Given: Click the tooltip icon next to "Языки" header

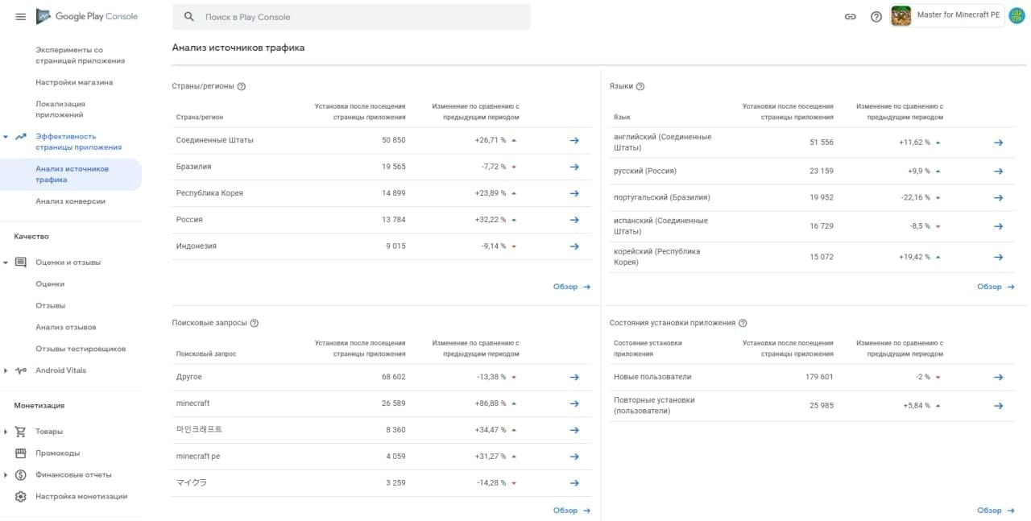Looking at the screenshot, I should pos(640,86).
